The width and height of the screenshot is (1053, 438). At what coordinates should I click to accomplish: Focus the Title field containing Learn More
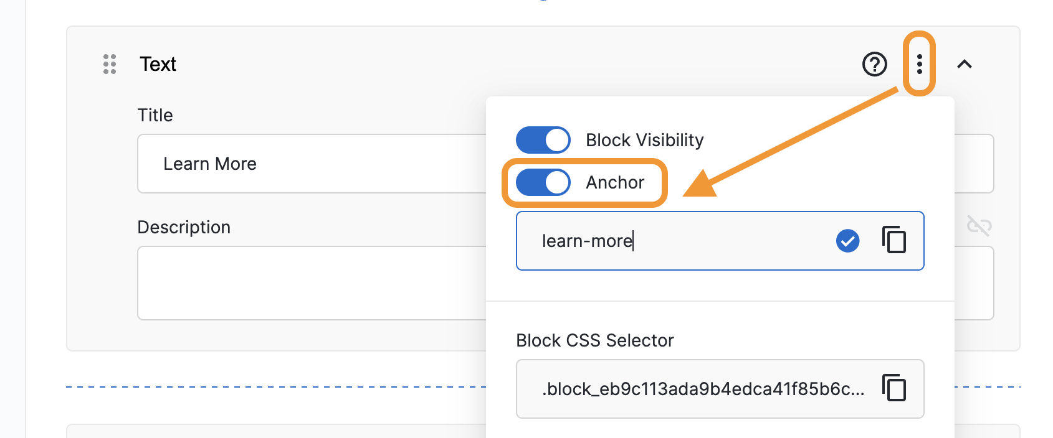tap(312, 164)
